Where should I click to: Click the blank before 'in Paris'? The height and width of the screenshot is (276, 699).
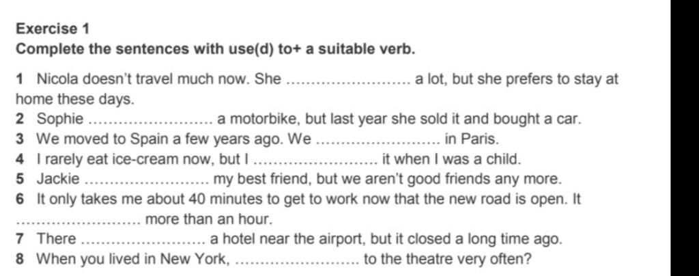pyautogui.click(x=378, y=143)
